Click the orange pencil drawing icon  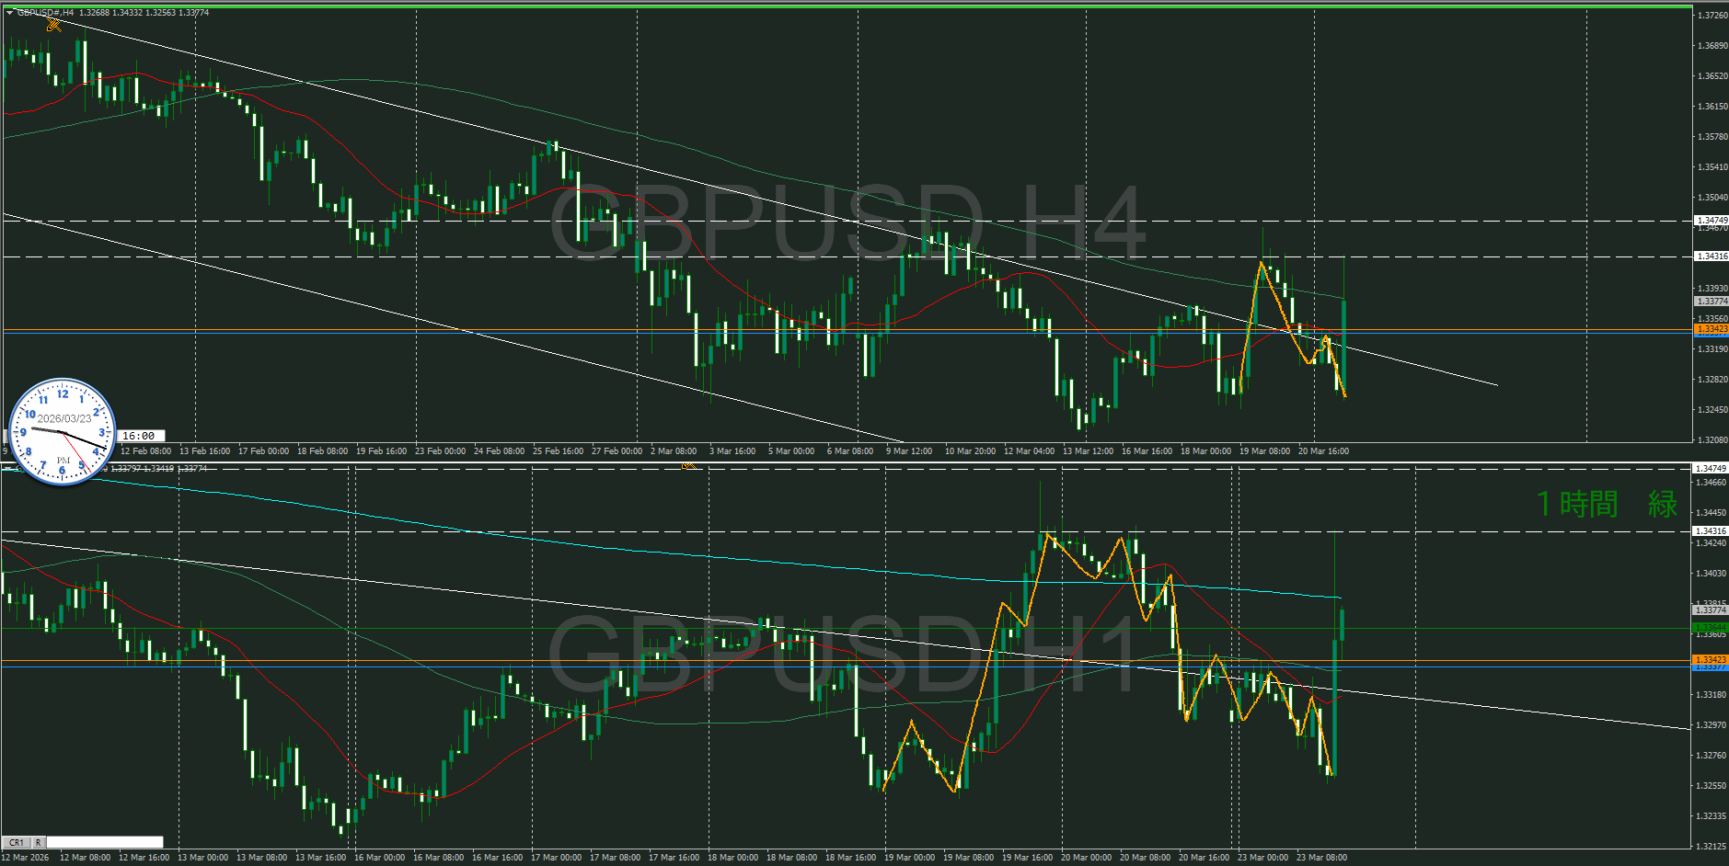pos(54,25)
